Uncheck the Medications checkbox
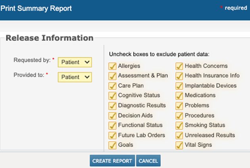The width and height of the screenshot is (250, 168). click(x=179, y=95)
